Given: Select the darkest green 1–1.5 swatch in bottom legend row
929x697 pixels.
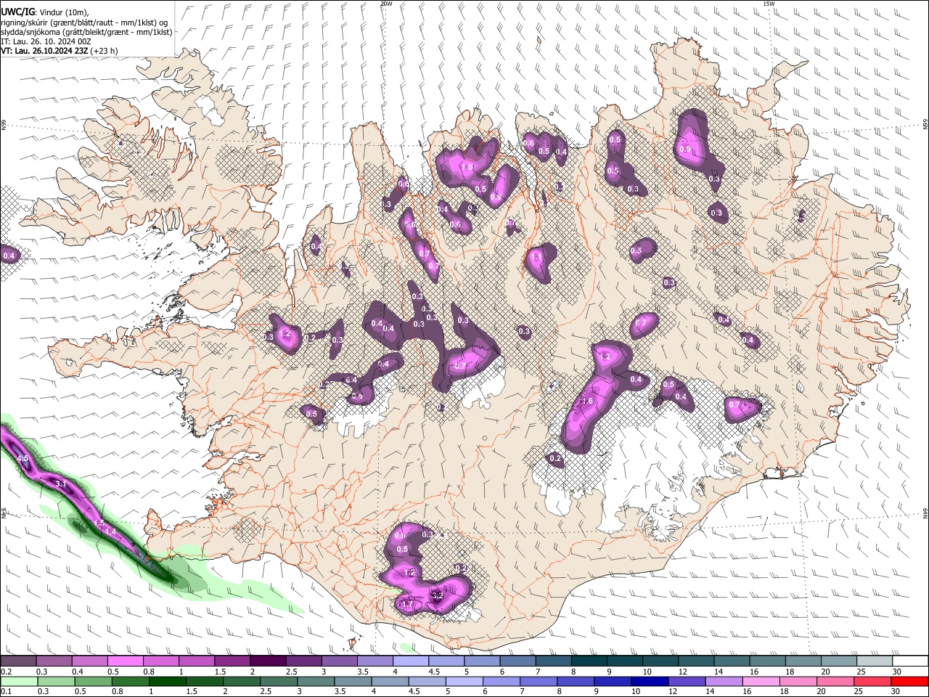Looking at the screenshot, I should (168, 682).
